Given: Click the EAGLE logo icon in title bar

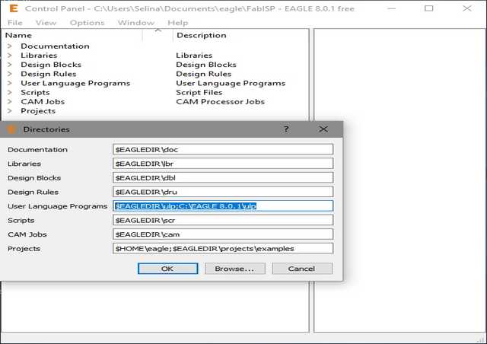Looking at the screenshot, I should point(14,8).
